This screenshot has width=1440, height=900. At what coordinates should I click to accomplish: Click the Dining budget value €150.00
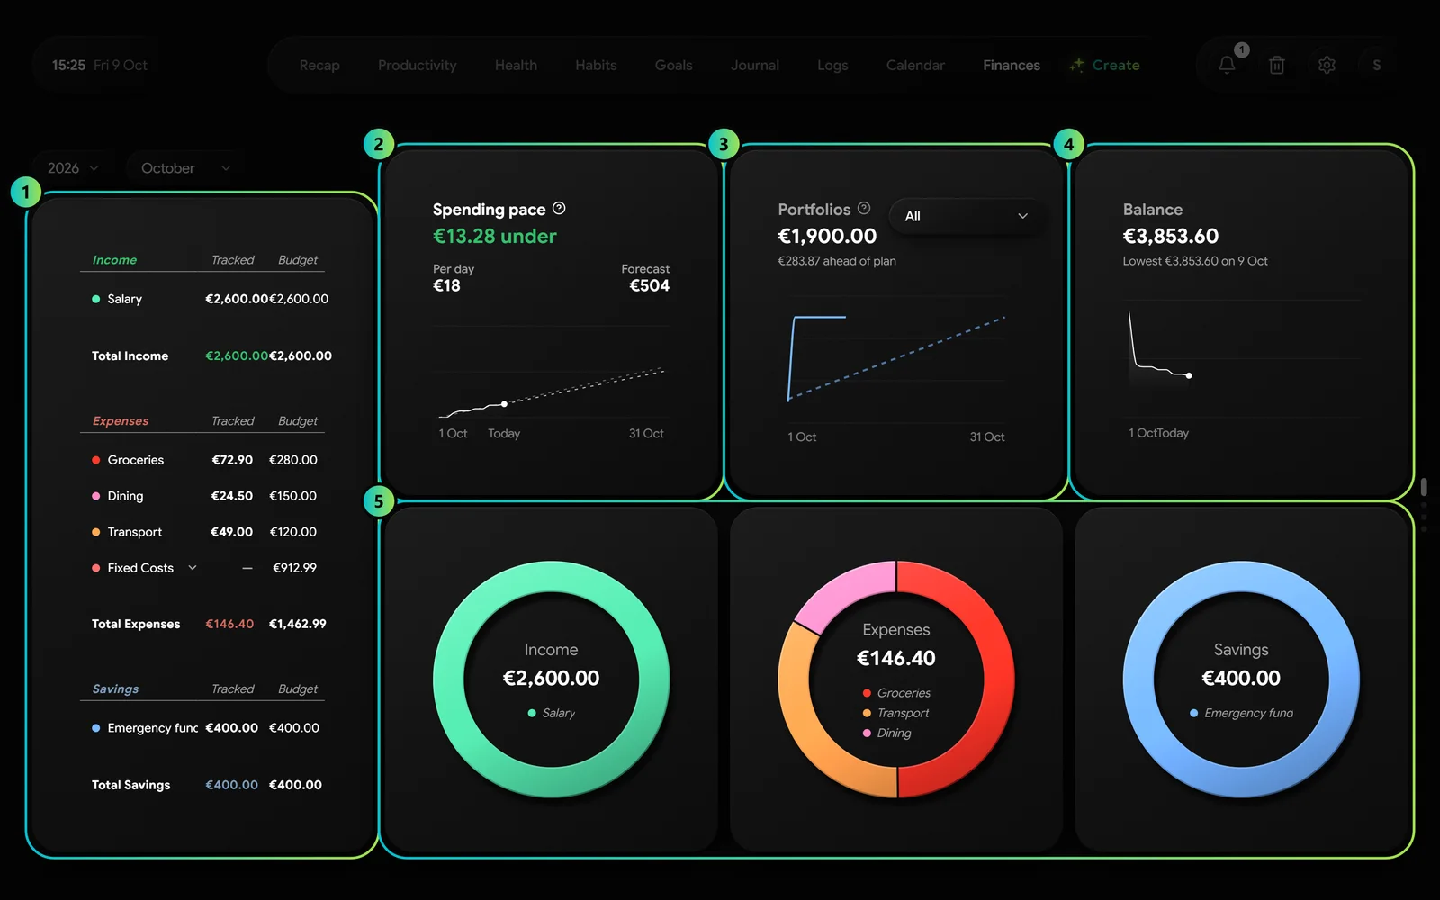tap(292, 496)
